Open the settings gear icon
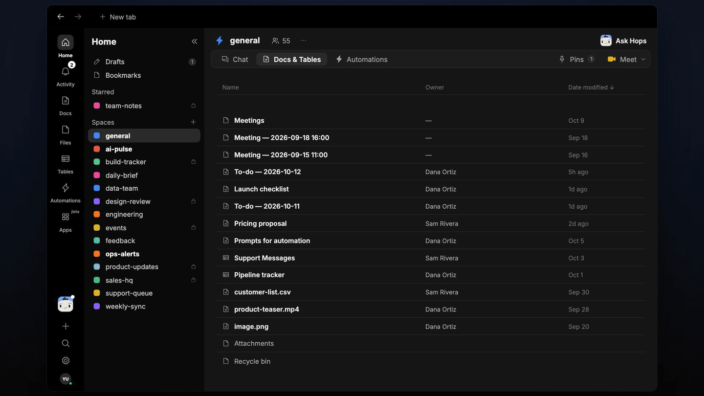This screenshot has height=396, width=704. click(x=66, y=361)
